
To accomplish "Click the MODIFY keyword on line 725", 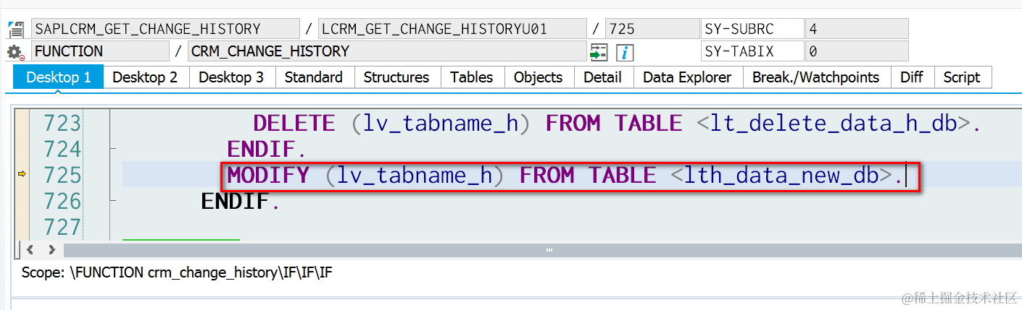I will pos(269,176).
